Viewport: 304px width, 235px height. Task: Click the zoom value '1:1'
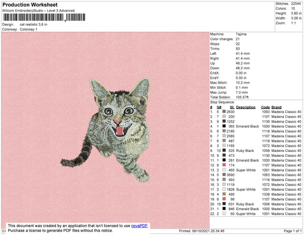click(293, 23)
